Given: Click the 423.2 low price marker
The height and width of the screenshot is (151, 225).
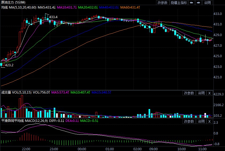Looking at the screenshot, I should (x=9, y=65).
